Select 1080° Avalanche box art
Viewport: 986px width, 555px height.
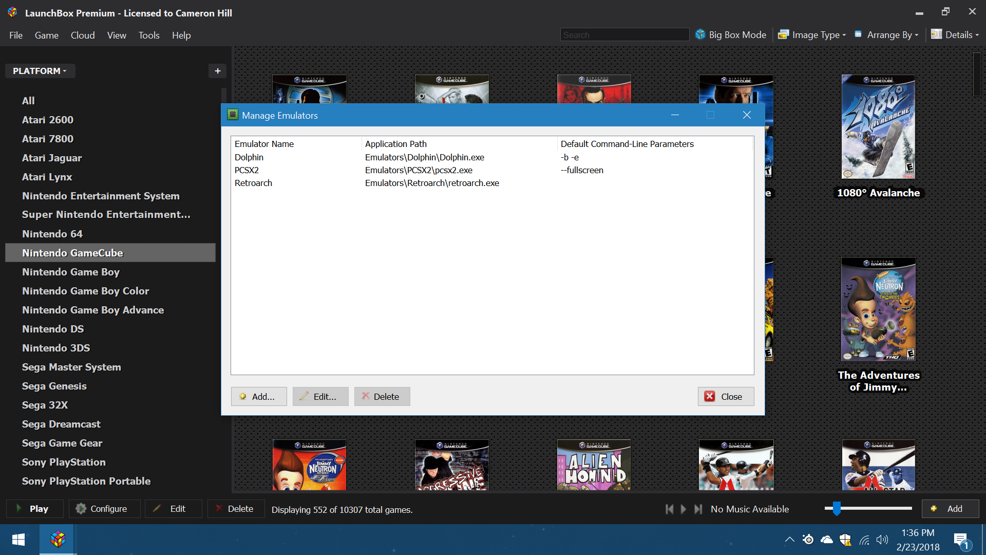click(878, 127)
